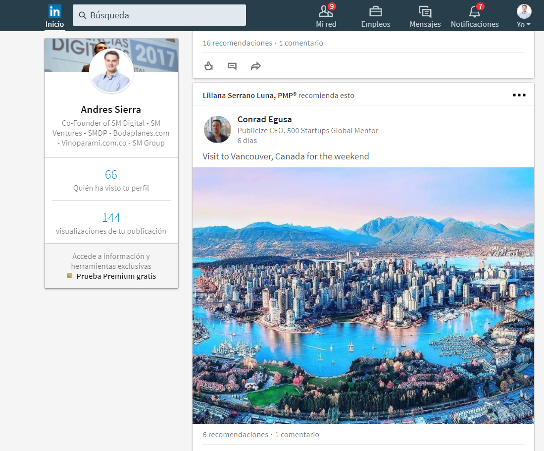Image resolution: width=544 pixels, height=451 pixels.
Task: Open Mi red network icon
Action: [326, 11]
